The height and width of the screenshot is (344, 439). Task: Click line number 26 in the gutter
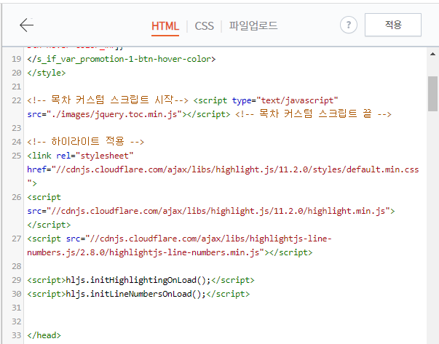pyautogui.click(x=17, y=197)
